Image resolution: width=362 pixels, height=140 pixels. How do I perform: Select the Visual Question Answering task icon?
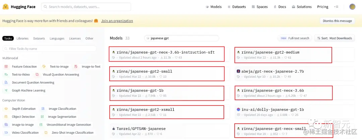point(37,74)
